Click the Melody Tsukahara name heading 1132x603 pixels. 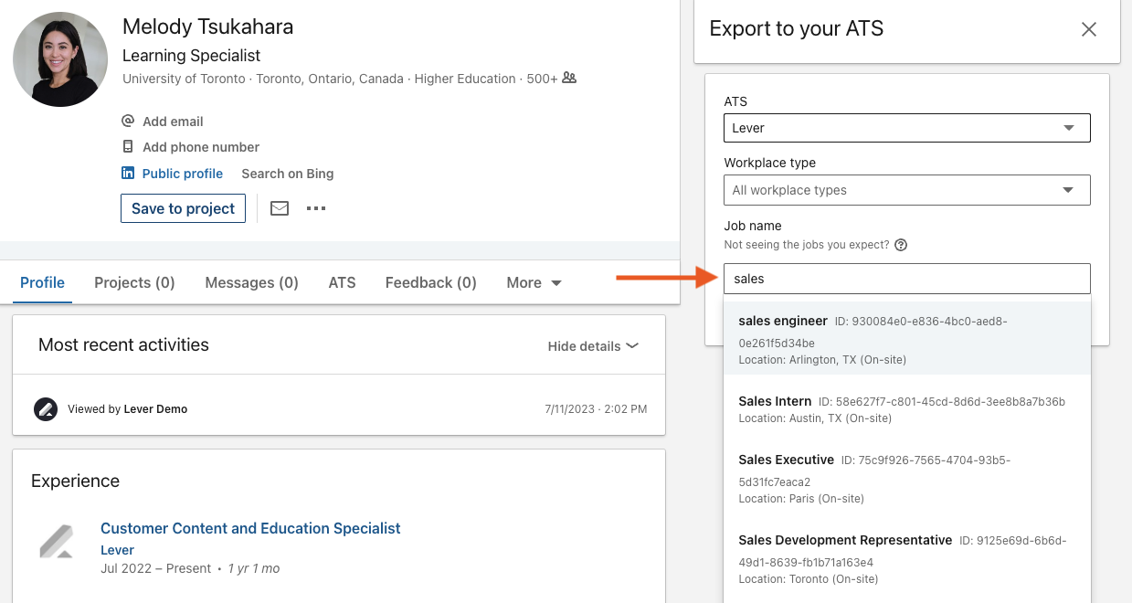pos(208,26)
